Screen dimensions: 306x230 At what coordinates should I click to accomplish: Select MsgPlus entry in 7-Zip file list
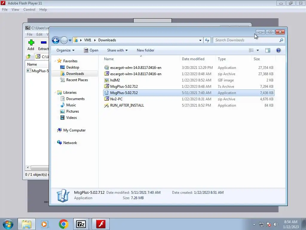38,71
